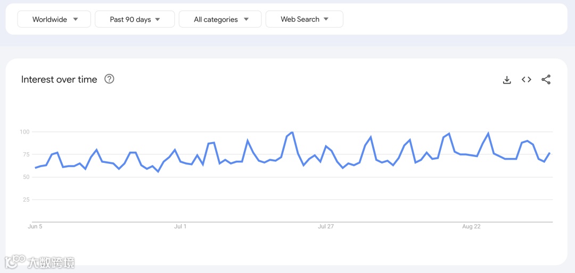Click the 75 y-axis gridline label
Screen dimensions: 575x273
click(x=25, y=154)
